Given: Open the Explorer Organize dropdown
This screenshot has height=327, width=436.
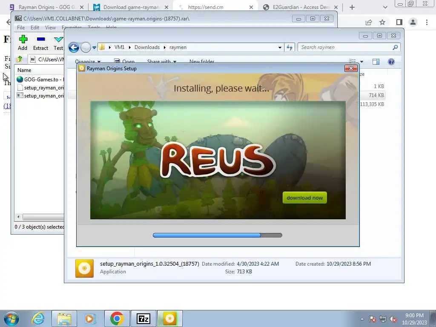Looking at the screenshot, I should tap(88, 62).
